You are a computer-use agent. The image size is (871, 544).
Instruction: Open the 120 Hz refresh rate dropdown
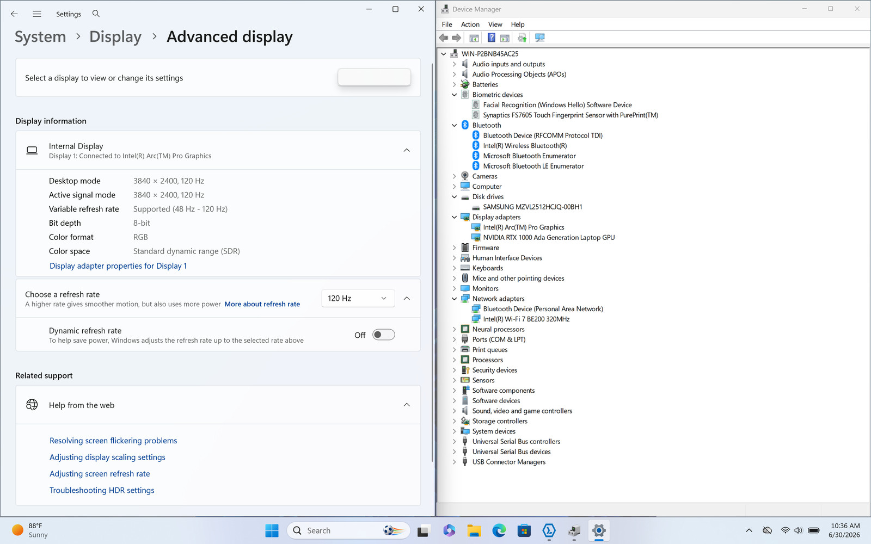tap(358, 298)
